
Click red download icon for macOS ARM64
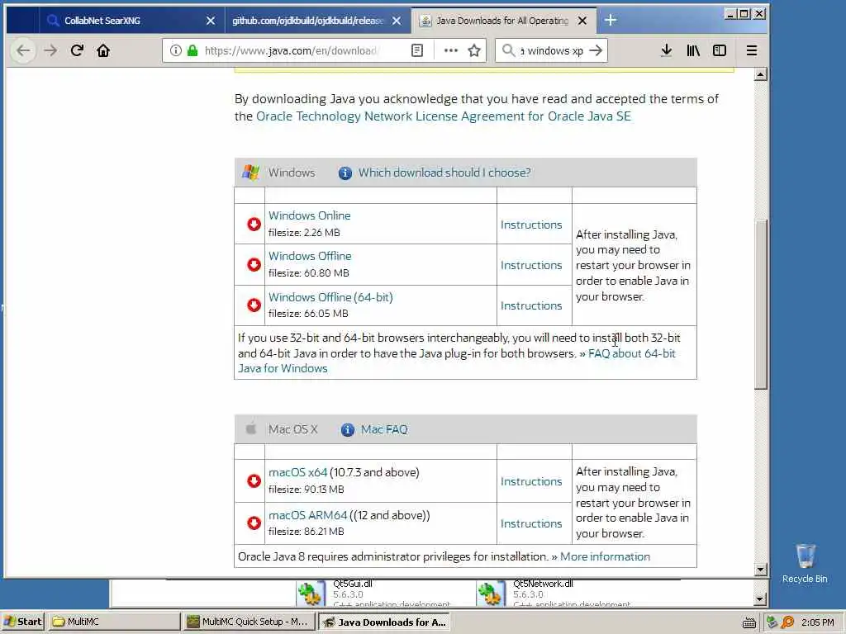pos(254,523)
